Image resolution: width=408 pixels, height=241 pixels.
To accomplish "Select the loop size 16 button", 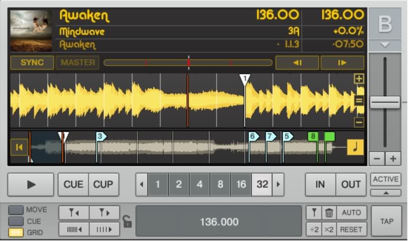I will coord(241,185).
